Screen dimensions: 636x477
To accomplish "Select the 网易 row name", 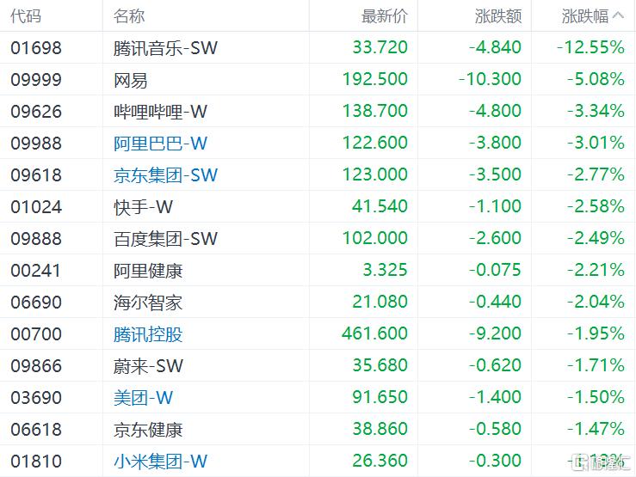I will 131,80.
